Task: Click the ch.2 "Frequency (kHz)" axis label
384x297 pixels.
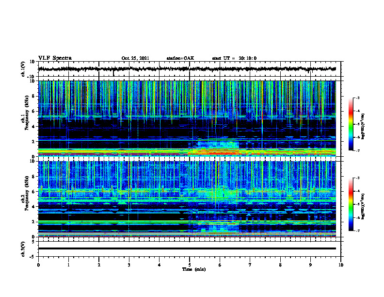Action: [x=27, y=193]
